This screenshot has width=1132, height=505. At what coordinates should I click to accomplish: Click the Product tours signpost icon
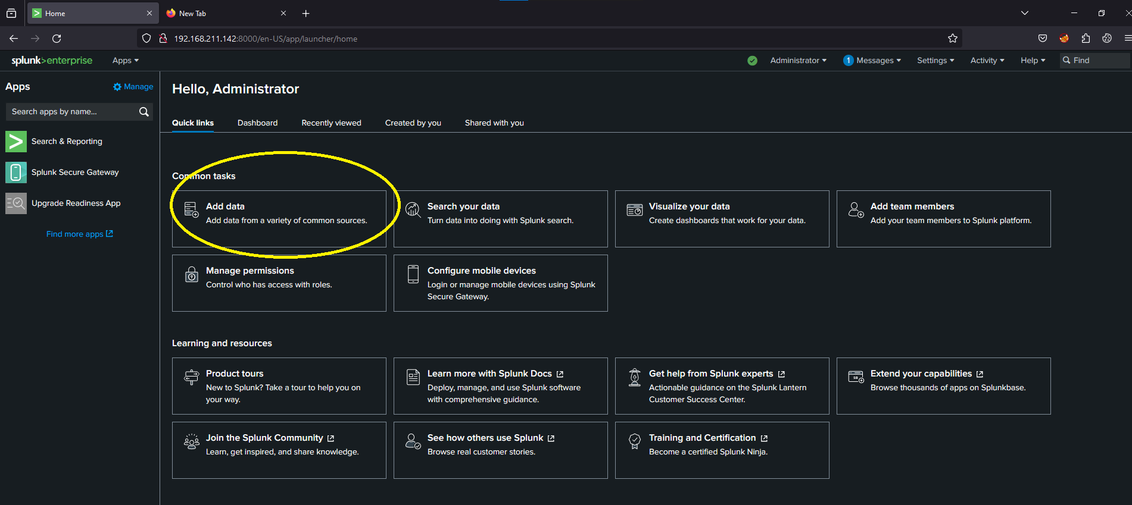tap(191, 377)
